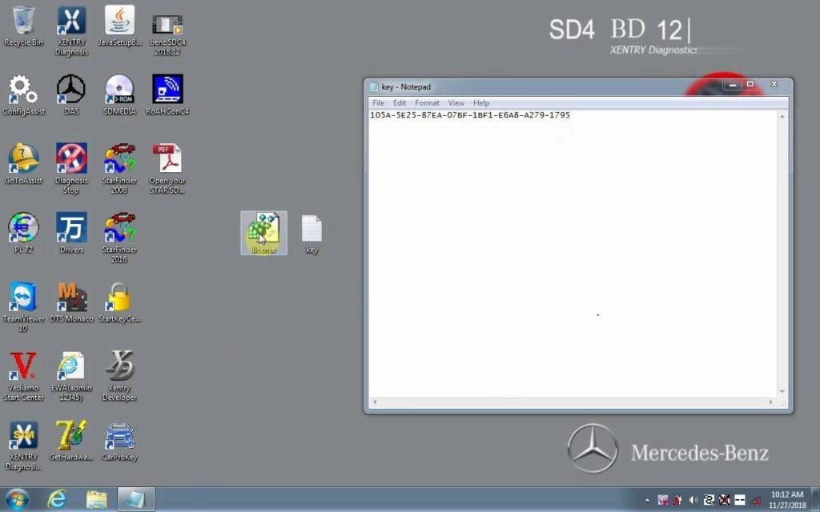Open the DTS Monaco shortcut
Image resolution: width=820 pixels, height=512 pixels.
(x=71, y=302)
